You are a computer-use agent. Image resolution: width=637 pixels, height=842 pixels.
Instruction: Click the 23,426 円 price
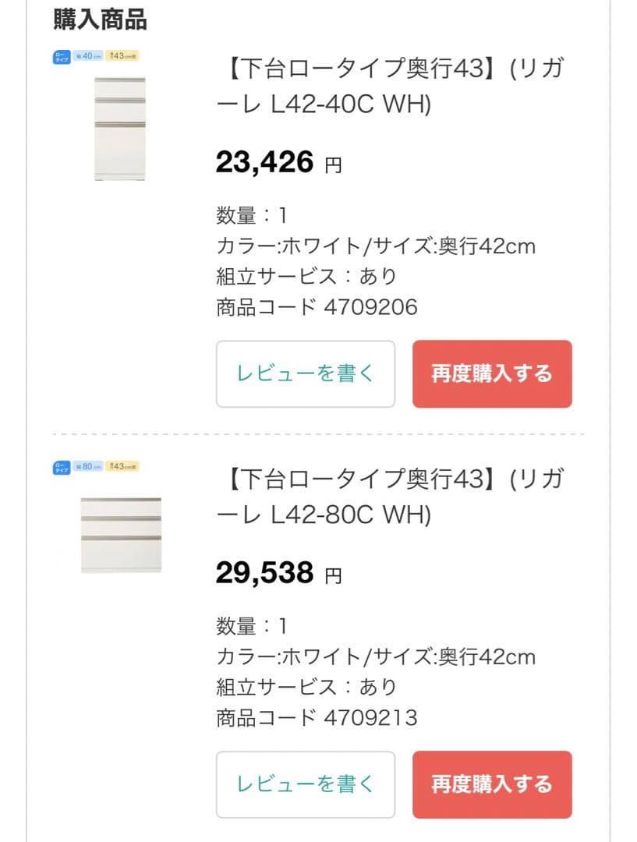[278, 163]
